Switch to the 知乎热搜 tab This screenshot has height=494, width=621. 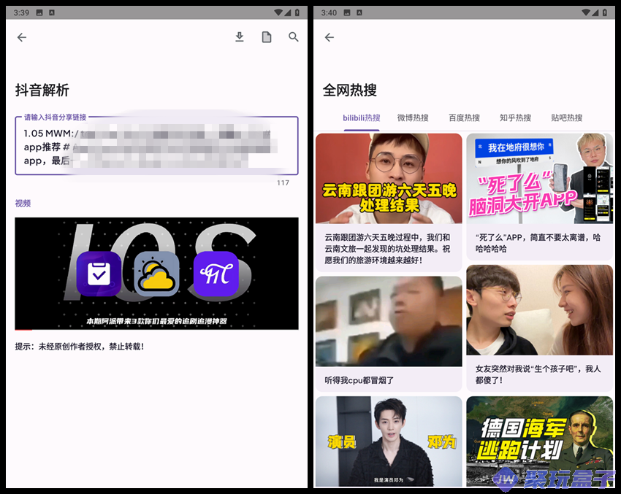pyautogui.click(x=515, y=118)
